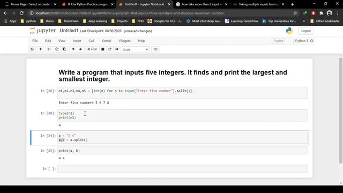Click into the In [28] code cell
Image resolution: width=343 pixels, height=193 pixels.
[x=182, y=93]
